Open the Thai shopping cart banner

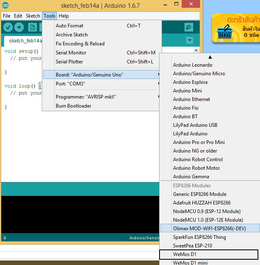coord(236,28)
